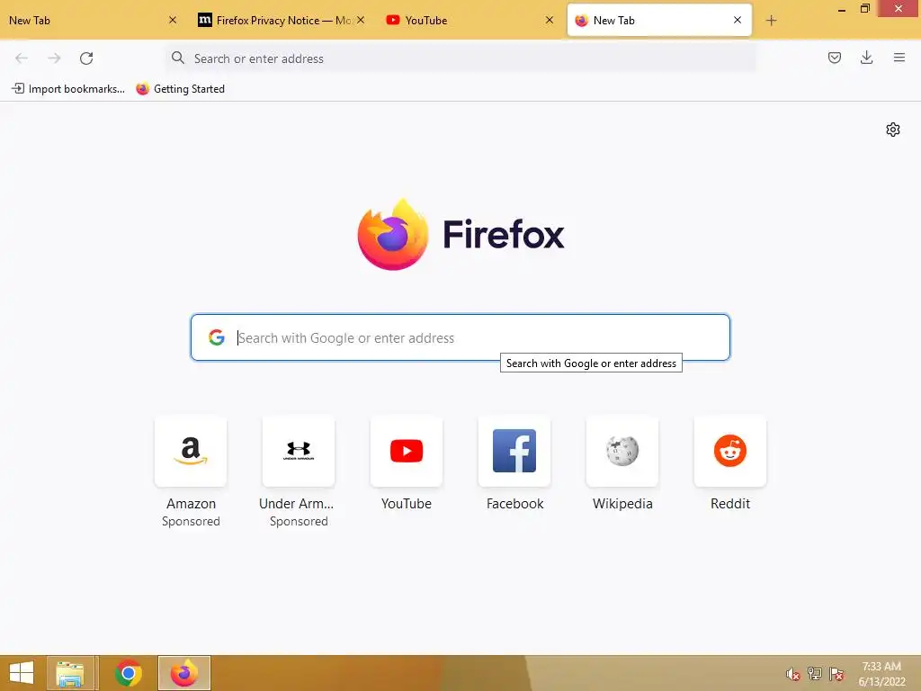Click the Google logo in search box
The image size is (921, 691).
click(x=217, y=337)
